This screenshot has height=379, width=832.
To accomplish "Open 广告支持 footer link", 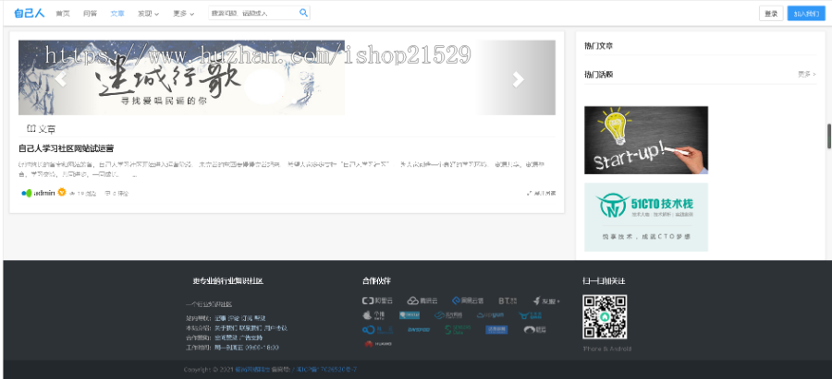I will pyautogui.click(x=251, y=338).
